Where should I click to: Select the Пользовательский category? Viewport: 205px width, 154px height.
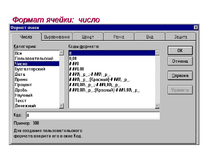click(37, 58)
